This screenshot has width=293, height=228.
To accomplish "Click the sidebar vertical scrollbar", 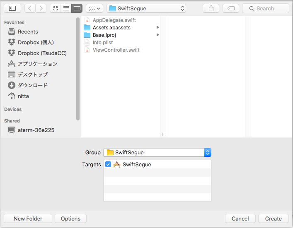I will pyautogui.click(x=78, y=68).
